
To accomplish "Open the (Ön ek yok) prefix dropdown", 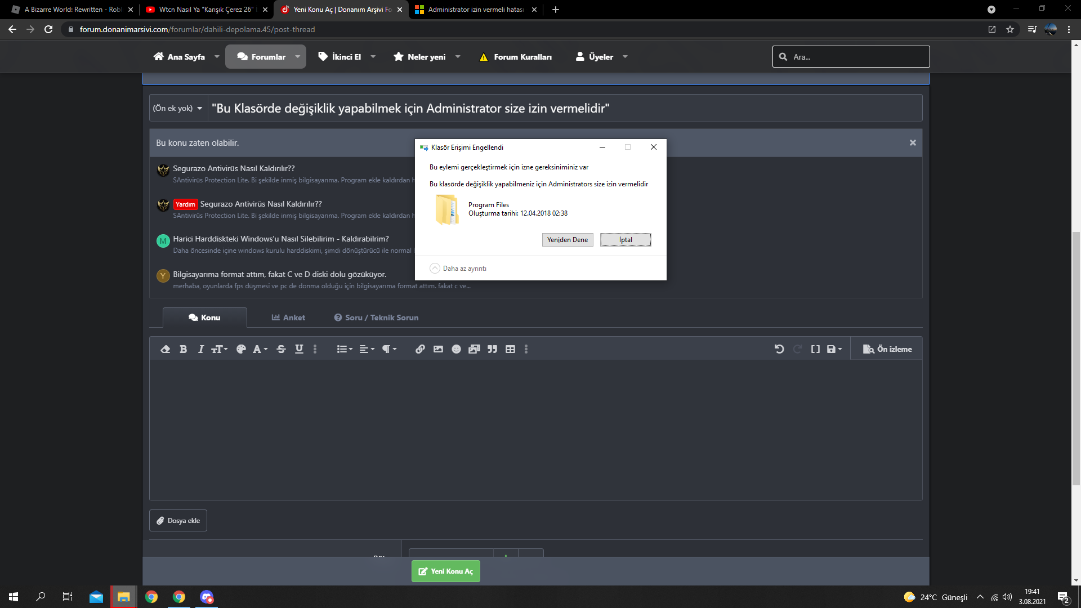I will pos(178,108).
